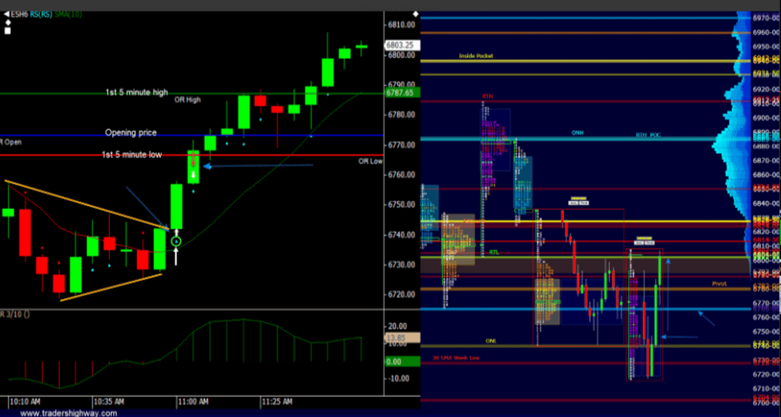Click the Inside Pocket level label
This screenshot has width=781, height=417.
476,56
